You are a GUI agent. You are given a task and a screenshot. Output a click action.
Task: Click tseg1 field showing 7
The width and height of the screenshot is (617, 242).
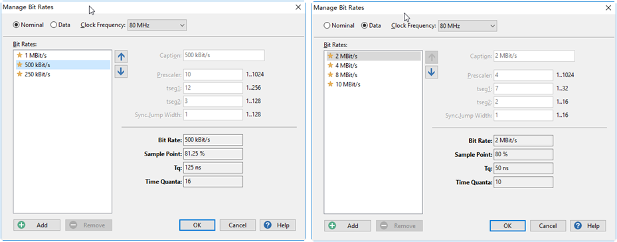(523, 88)
